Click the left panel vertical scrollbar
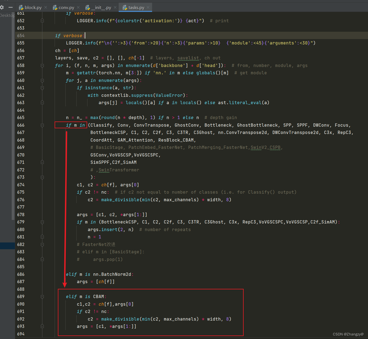Viewport: 368px width, 339px height. 13,116
